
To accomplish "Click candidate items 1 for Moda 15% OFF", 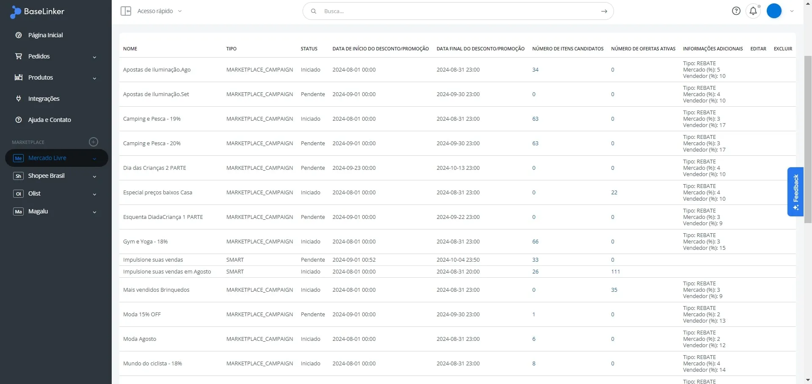I will click(534, 315).
